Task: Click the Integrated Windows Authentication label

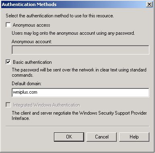Action: pyautogui.click(x=46, y=105)
